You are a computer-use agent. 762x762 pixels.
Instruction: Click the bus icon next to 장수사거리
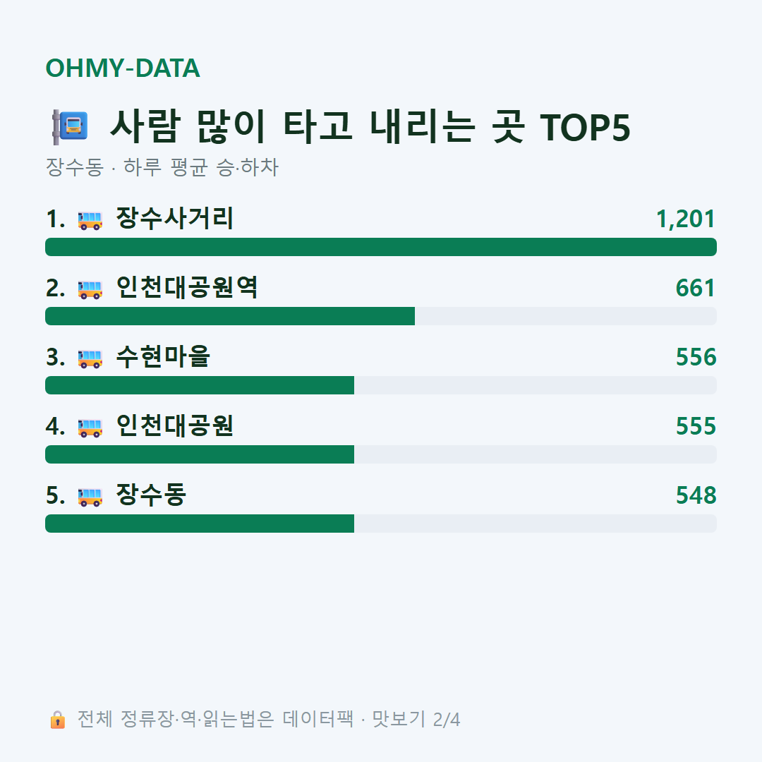coord(90,220)
